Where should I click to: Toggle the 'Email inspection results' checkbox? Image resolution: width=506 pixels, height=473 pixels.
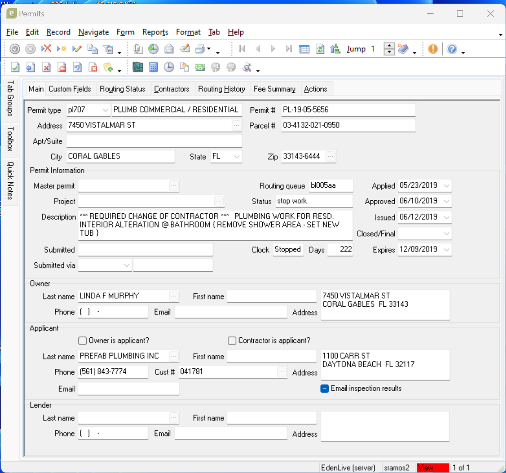[x=325, y=389]
